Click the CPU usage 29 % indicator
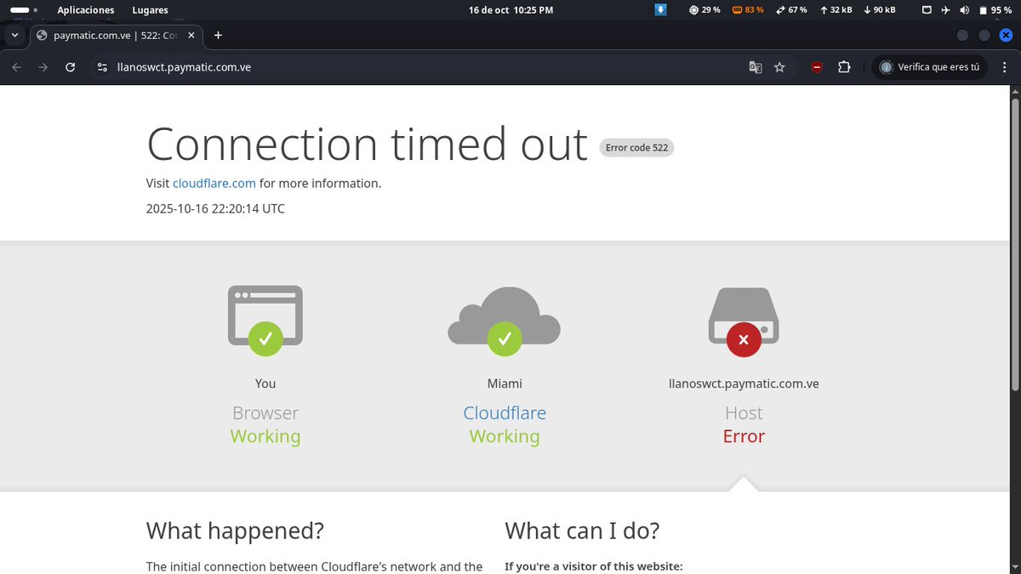 [704, 10]
